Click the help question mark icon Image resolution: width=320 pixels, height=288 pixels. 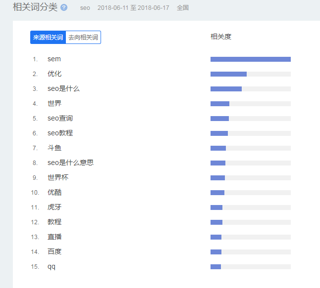[64, 7]
